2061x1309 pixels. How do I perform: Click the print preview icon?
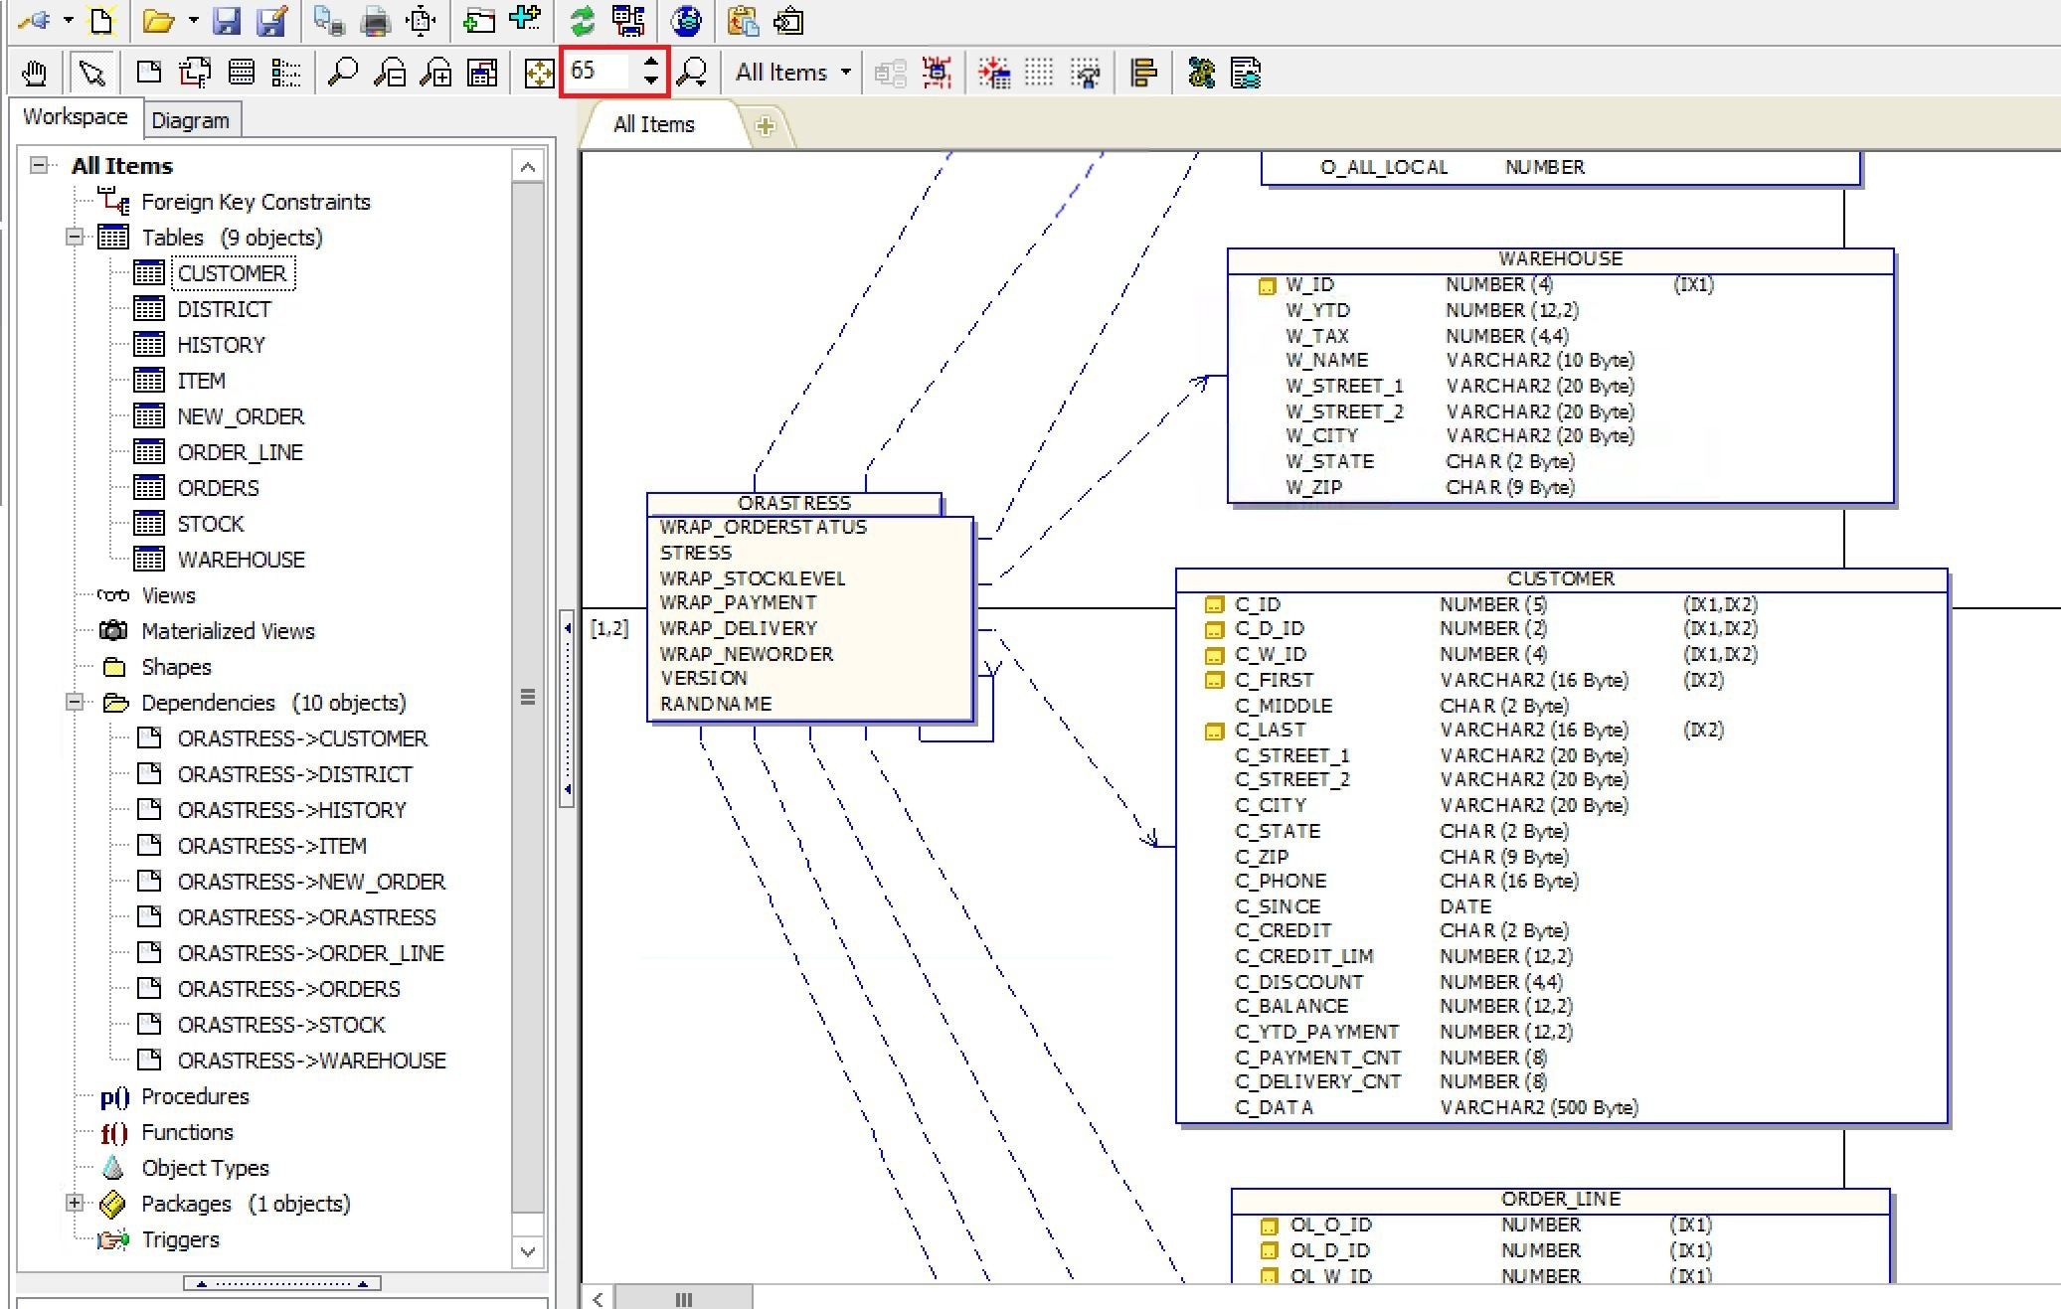pos(328,20)
